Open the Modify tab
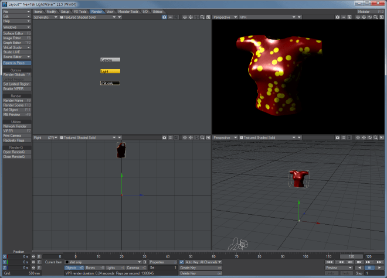Screen dimensions: 387x278 (x=52, y=12)
